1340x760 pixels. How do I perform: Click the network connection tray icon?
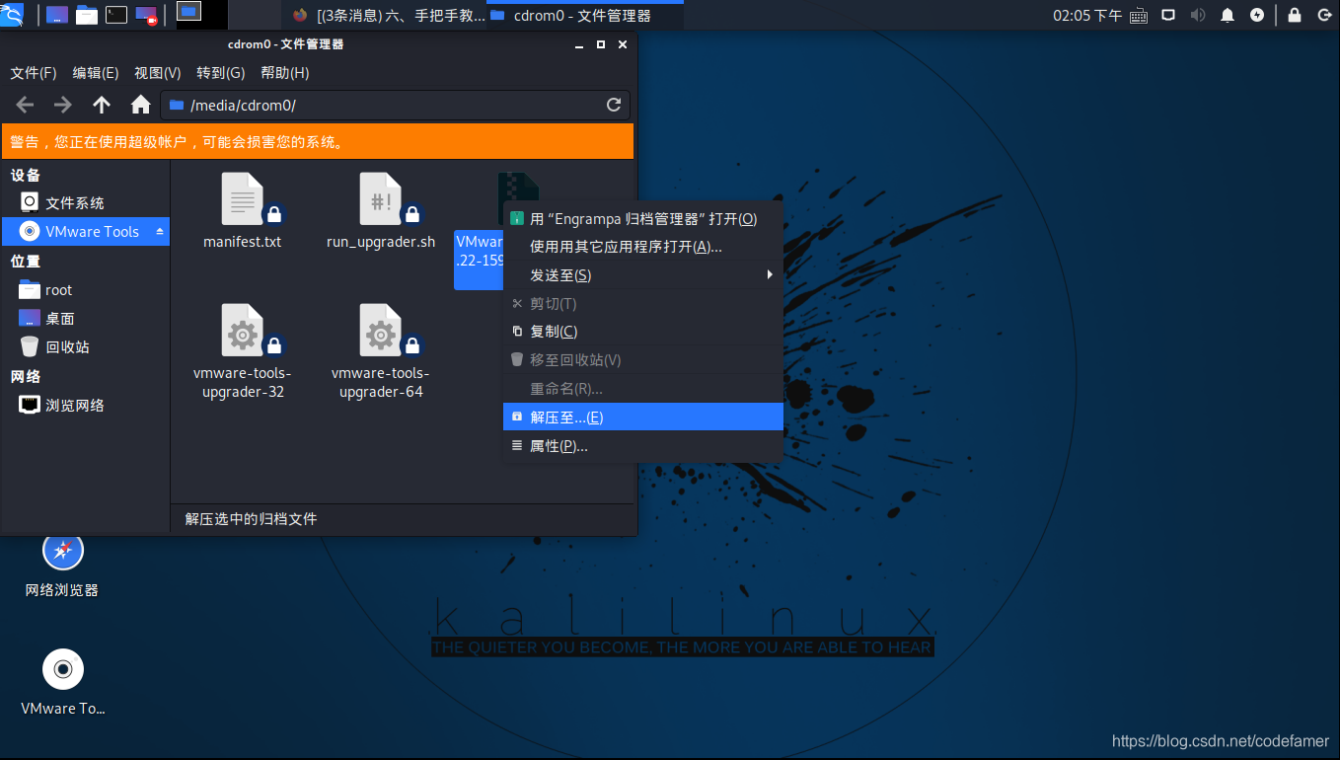tap(1168, 15)
